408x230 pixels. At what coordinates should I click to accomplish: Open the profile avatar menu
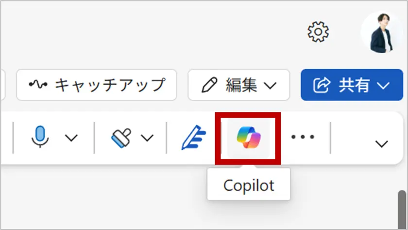[x=382, y=32]
